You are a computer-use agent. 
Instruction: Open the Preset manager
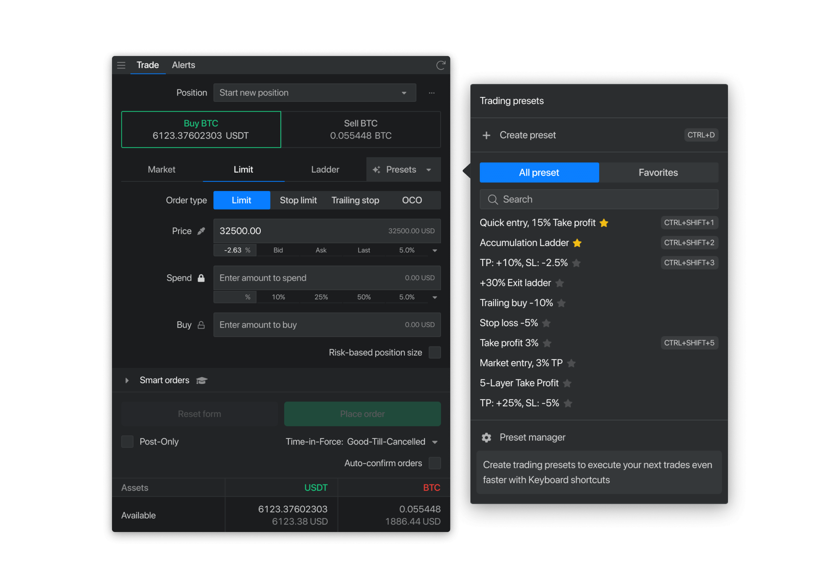tap(532, 437)
